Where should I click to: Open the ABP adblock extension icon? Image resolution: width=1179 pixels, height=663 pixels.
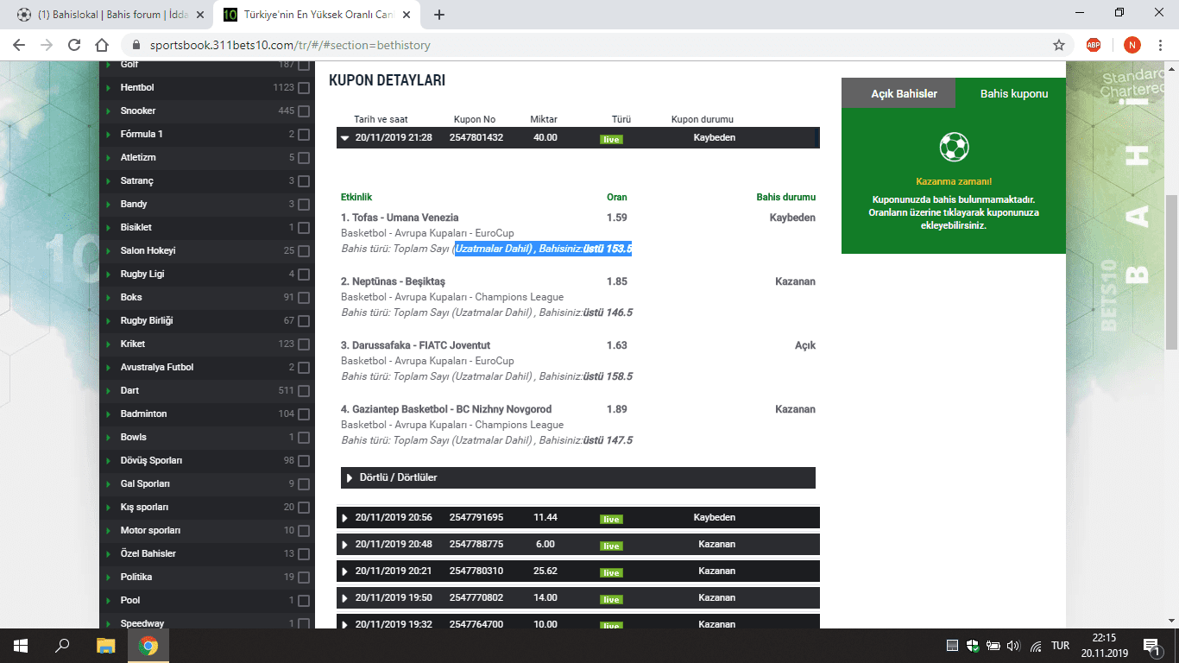tap(1094, 45)
